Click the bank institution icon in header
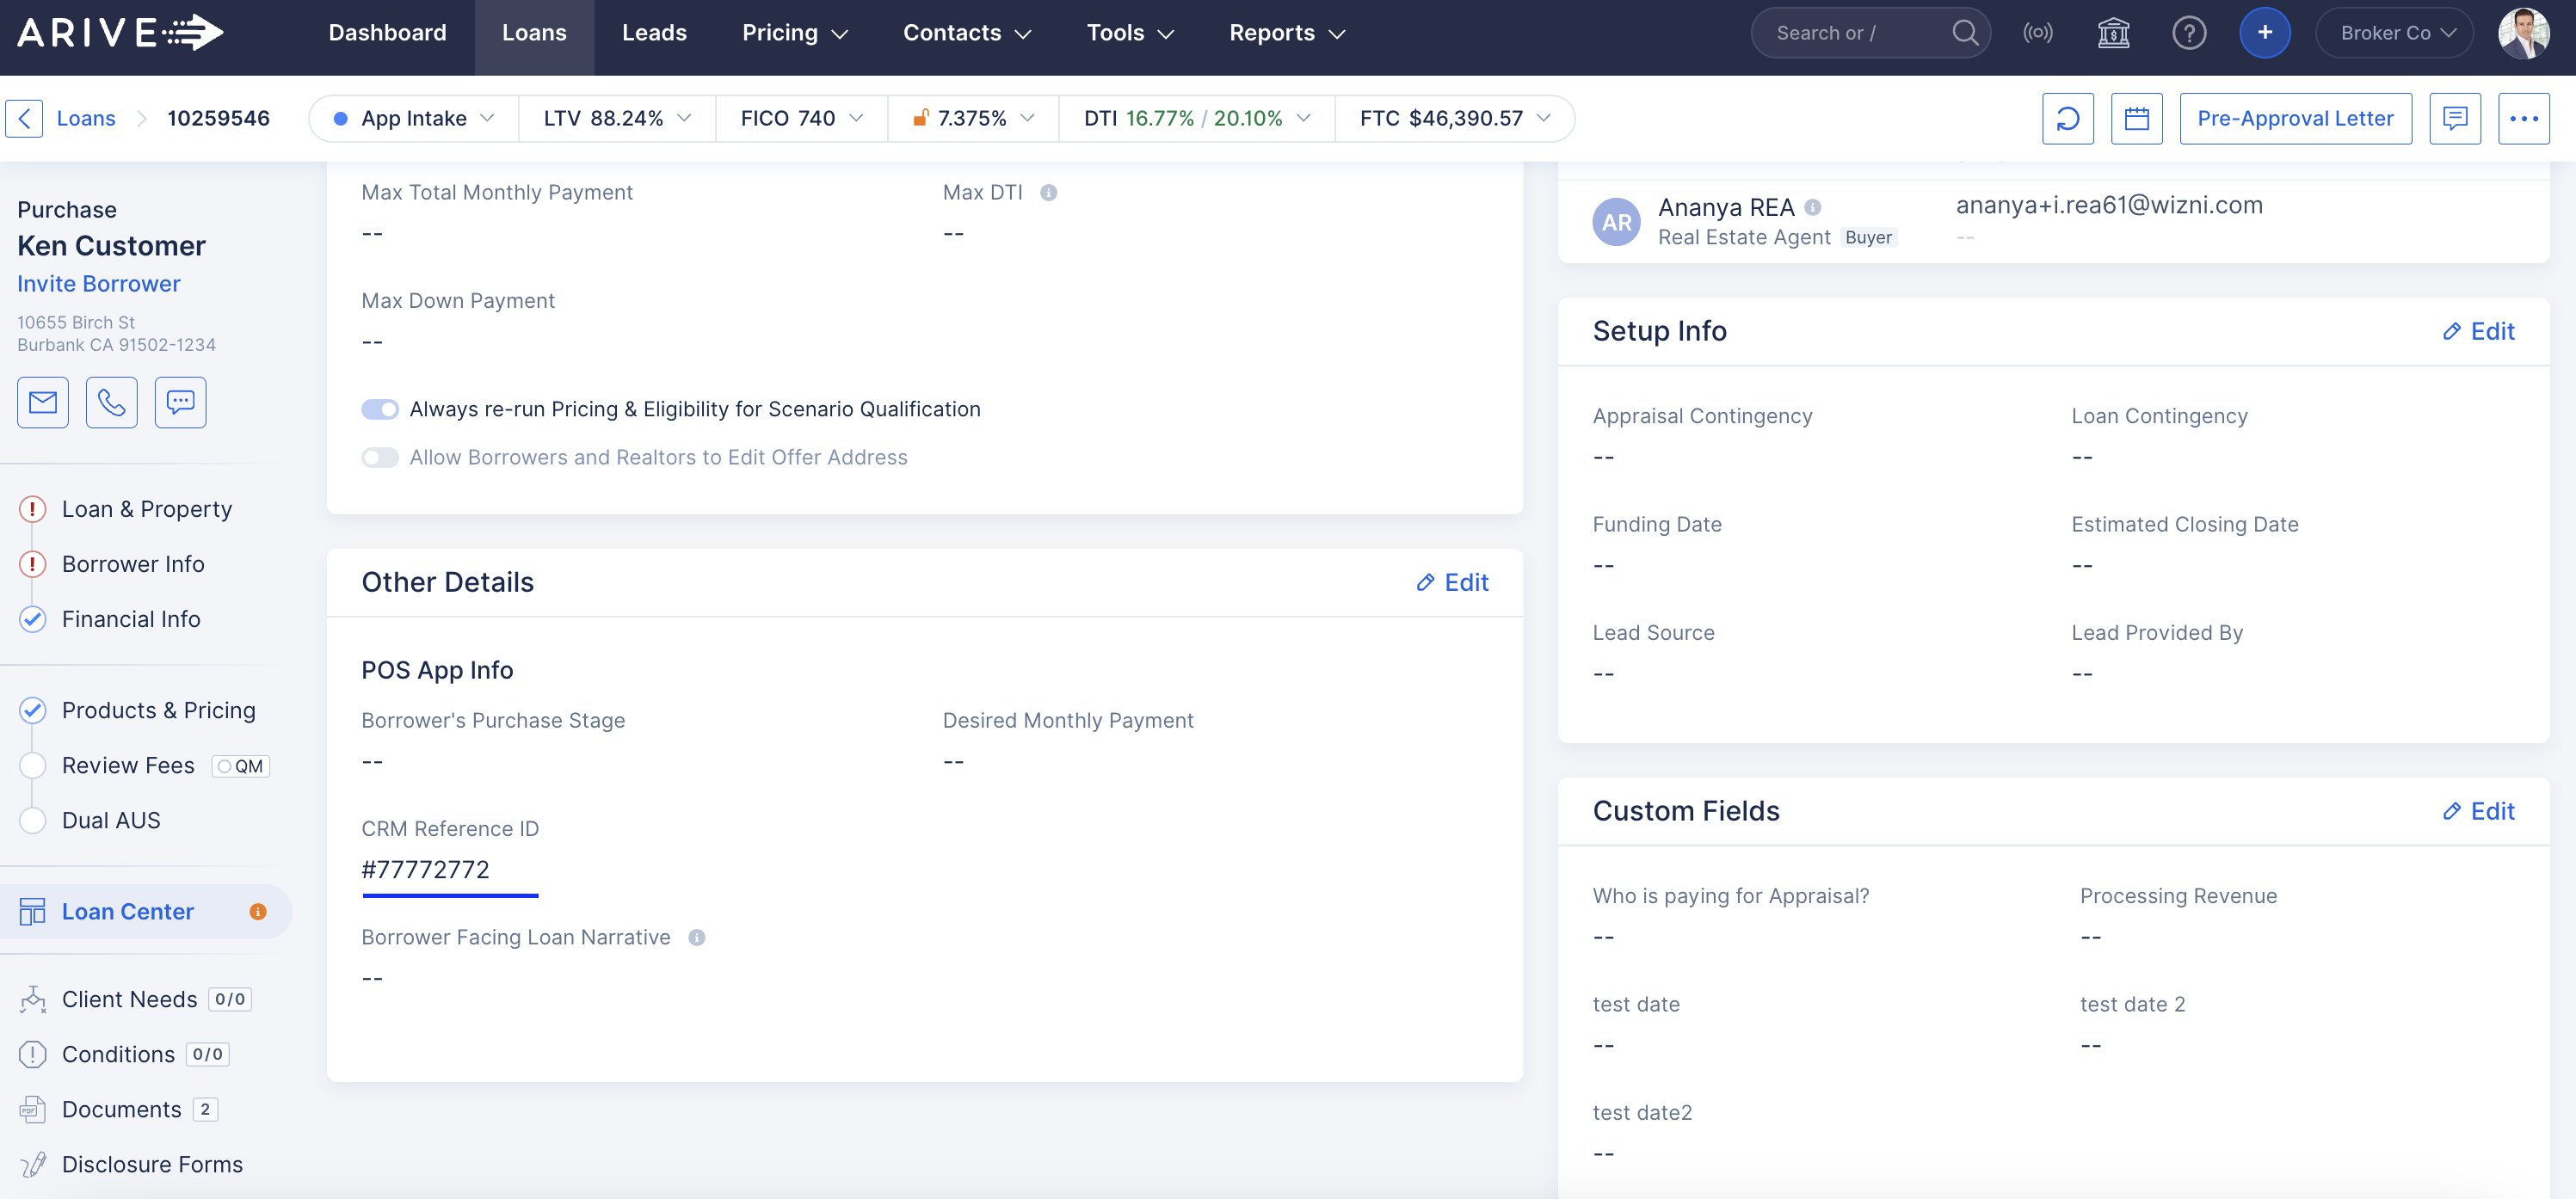2576x1199 pixels. click(2113, 33)
